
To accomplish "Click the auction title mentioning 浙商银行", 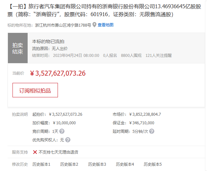I will [104, 10].
